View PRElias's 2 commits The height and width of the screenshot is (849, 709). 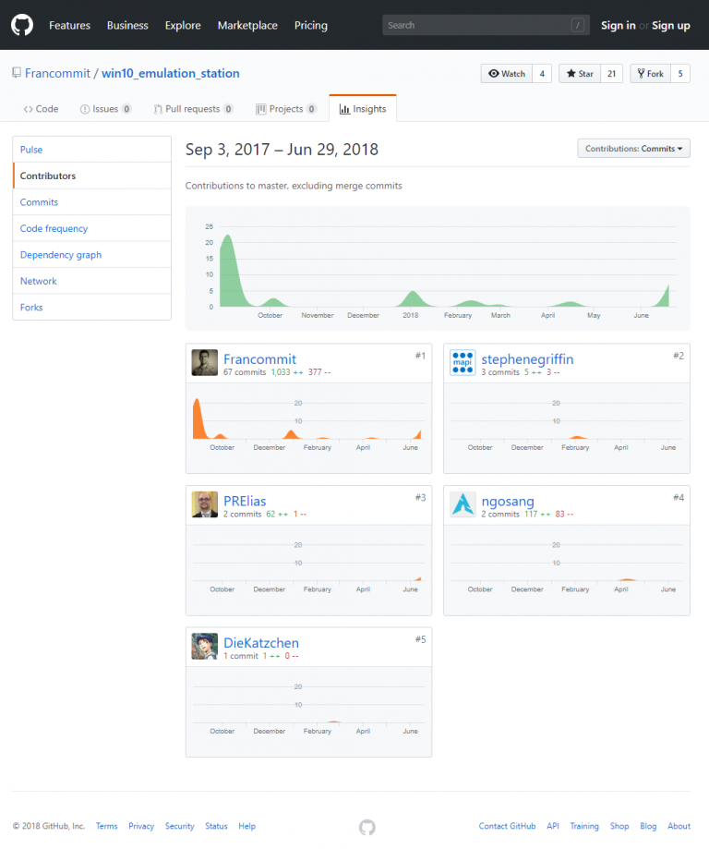pyautogui.click(x=243, y=514)
